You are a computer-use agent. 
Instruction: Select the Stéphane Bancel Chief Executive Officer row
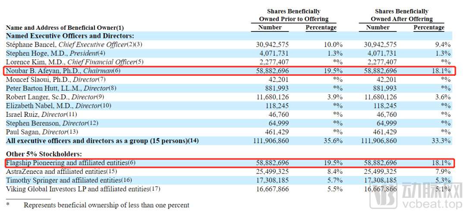pos(229,44)
